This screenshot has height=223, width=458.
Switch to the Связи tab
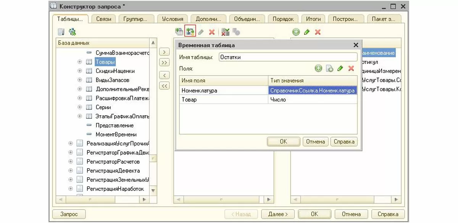pyautogui.click(x=103, y=19)
